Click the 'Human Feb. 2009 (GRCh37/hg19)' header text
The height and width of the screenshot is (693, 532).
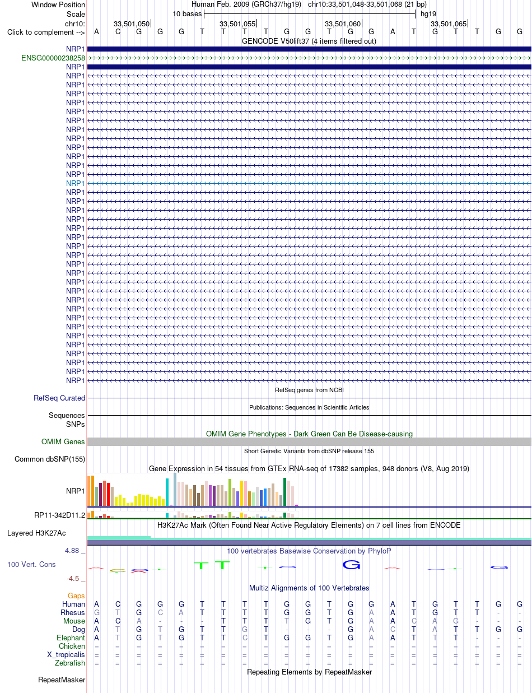point(246,4)
